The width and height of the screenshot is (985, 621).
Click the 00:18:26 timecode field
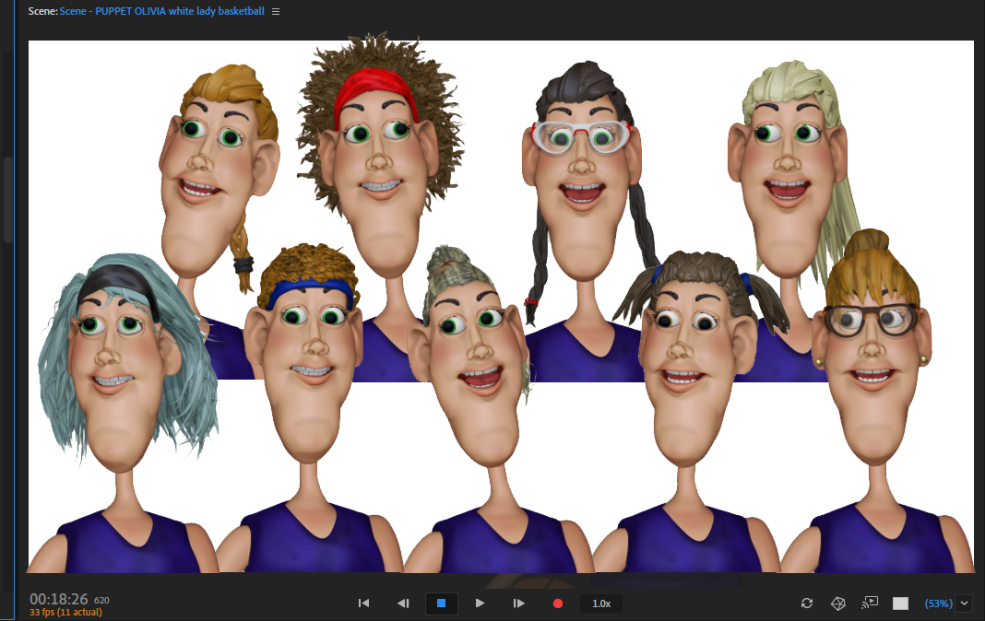pos(57,599)
